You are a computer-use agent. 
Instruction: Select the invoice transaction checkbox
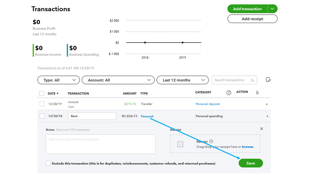(42, 104)
